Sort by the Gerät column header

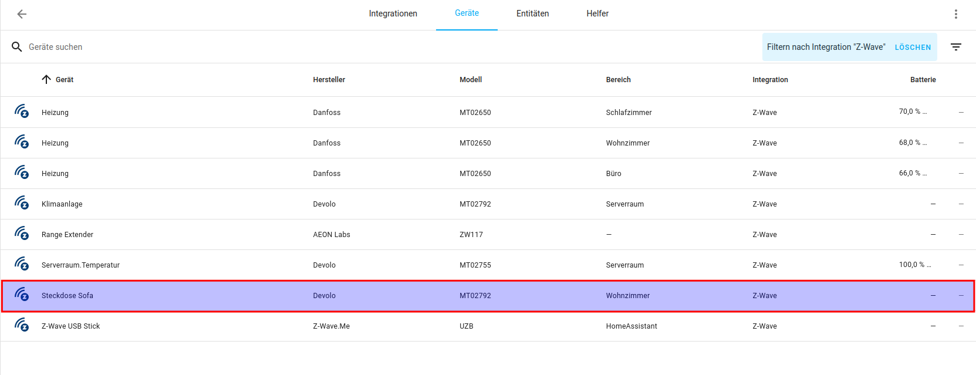click(x=64, y=80)
